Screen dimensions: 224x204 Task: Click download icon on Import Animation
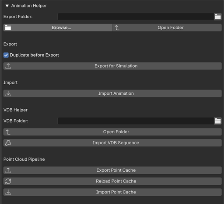pyautogui.click(x=8, y=93)
